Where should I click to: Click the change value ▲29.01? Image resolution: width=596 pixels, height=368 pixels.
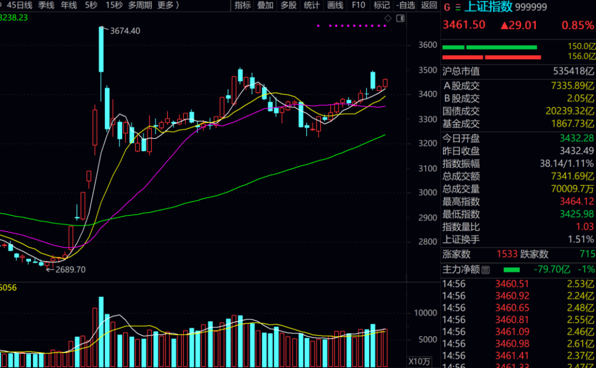pyautogui.click(x=518, y=25)
